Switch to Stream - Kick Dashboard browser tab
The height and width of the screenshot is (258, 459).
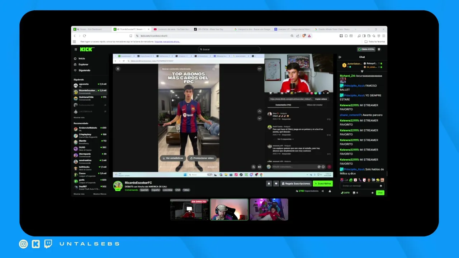point(91,29)
